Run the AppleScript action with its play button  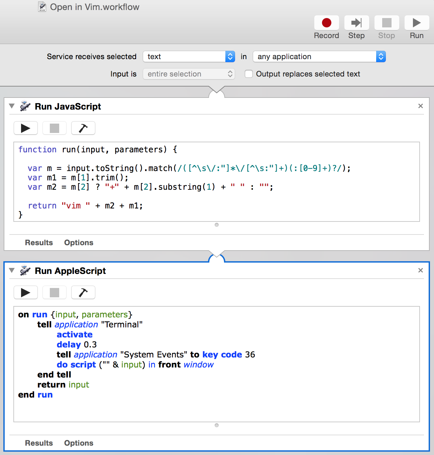coord(26,293)
